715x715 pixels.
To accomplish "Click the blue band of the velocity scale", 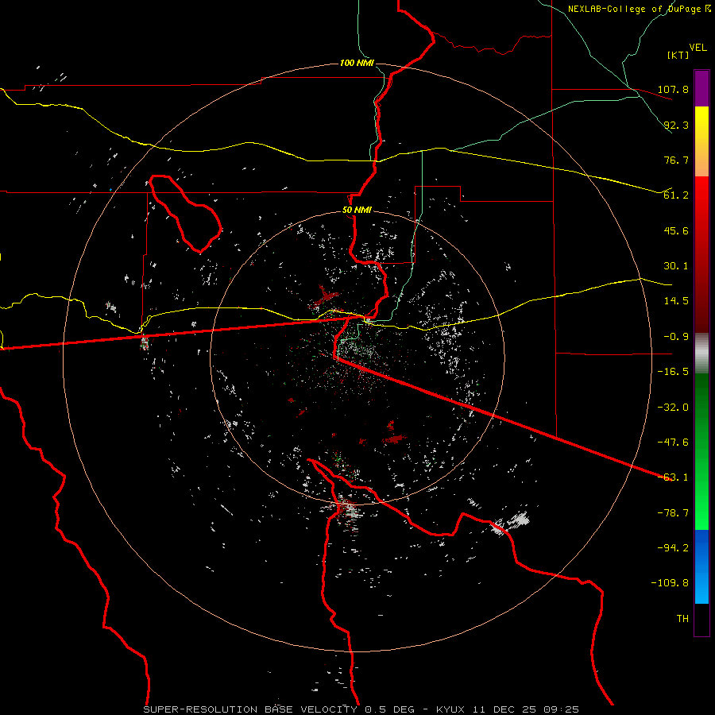I will pyautogui.click(x=701, y=566).
